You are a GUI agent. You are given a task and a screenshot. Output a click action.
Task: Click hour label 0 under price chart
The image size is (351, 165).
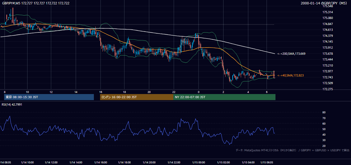tap(199, 92)
